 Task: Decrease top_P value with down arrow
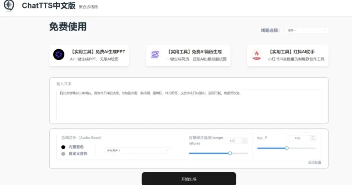tap(313, 139)
